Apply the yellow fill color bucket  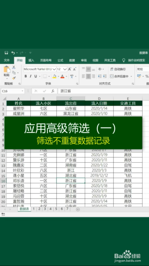(54, 76)
